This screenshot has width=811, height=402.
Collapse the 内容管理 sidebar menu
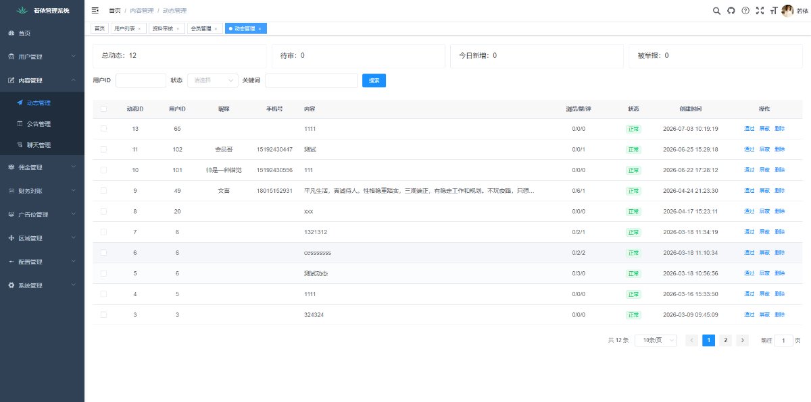point(42,80)
